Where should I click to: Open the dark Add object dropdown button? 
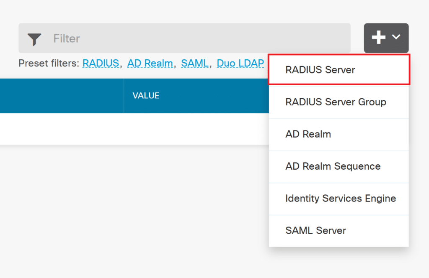(x=386, y=38)
